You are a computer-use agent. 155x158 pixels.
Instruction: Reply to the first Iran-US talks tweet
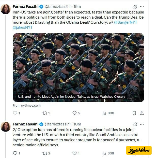point(15,113)
